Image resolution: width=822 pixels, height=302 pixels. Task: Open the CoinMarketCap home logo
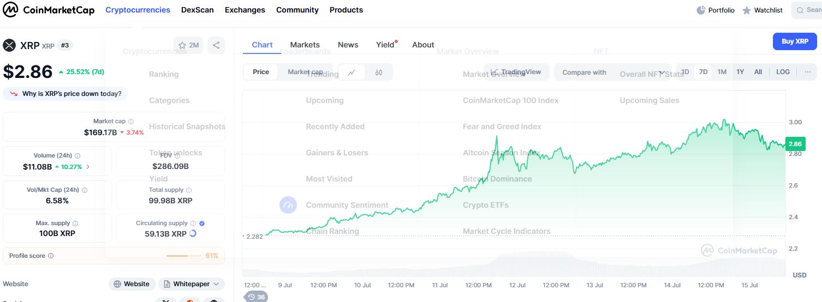pyautogui.click(x=49, y=10)
